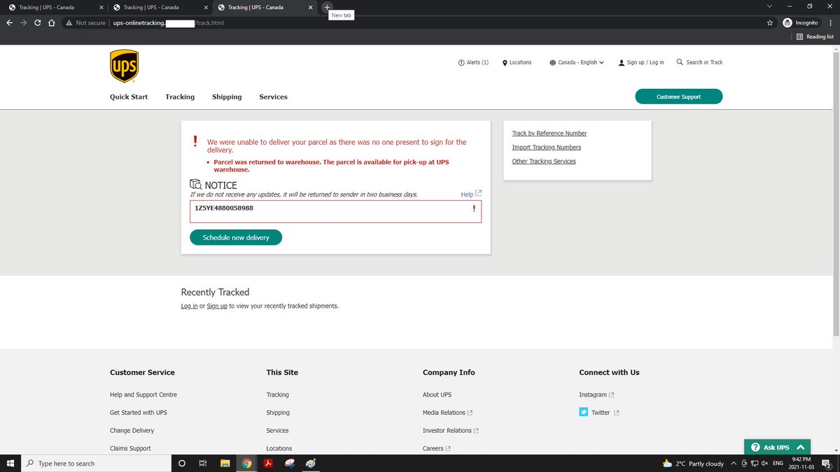Expand the Ask UPS chat widget
The width and height of the screenshot is (840, 472).
tap(777, 447)
